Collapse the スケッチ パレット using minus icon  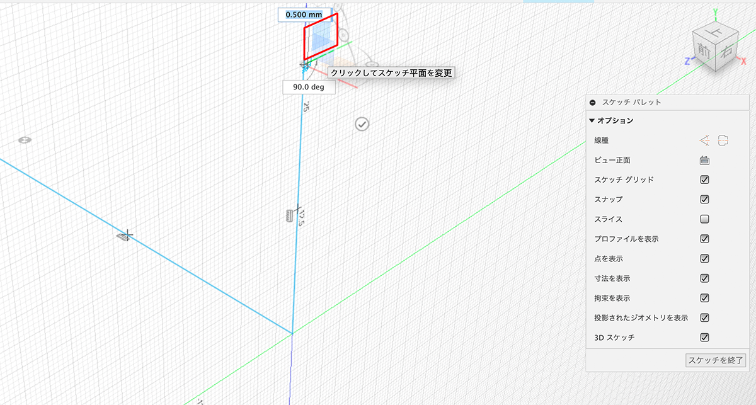point(593,102)
